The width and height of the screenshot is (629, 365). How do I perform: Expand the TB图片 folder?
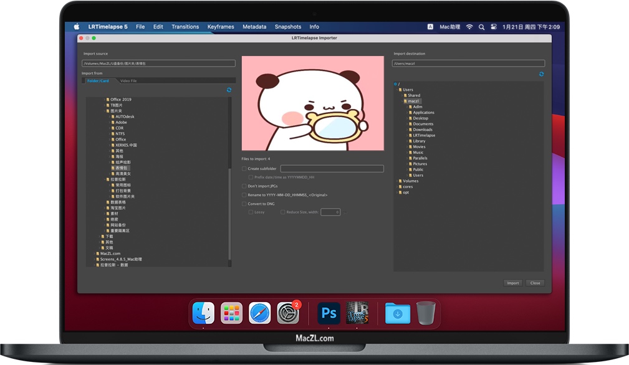105,105
